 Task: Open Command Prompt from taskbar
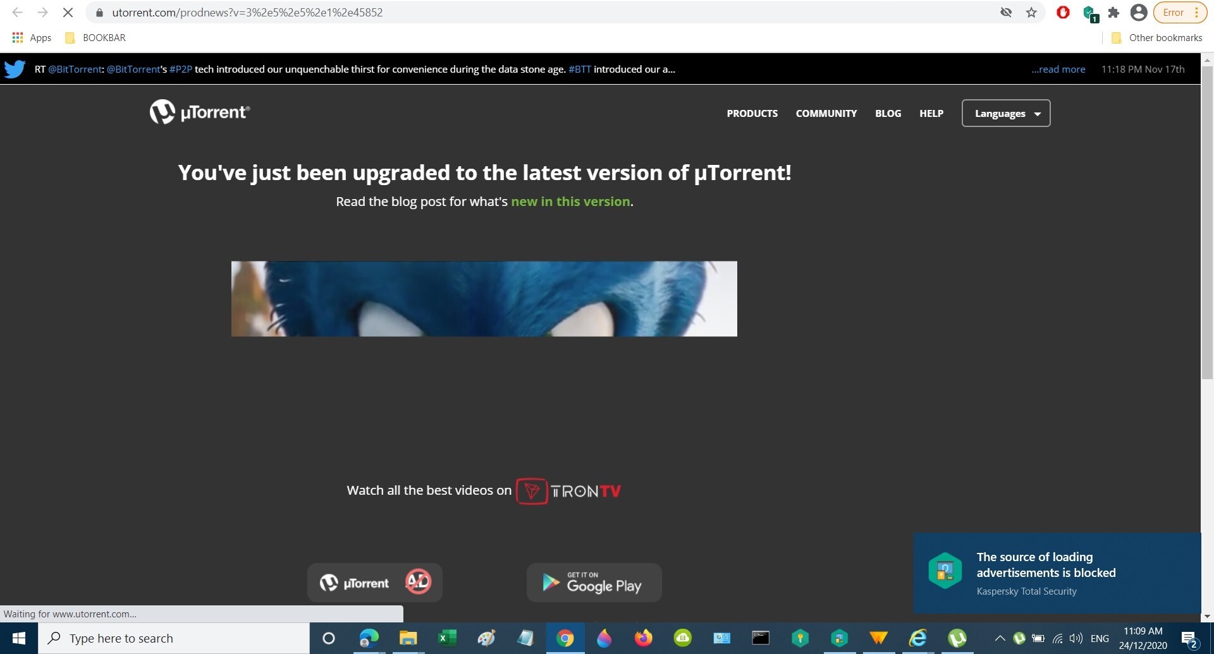tap(761, 638)
